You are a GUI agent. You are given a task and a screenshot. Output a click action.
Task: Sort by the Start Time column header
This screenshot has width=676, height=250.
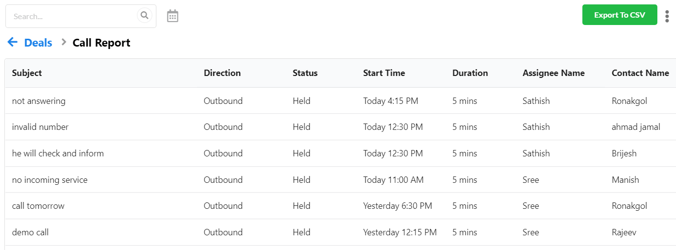coord(384,73)
